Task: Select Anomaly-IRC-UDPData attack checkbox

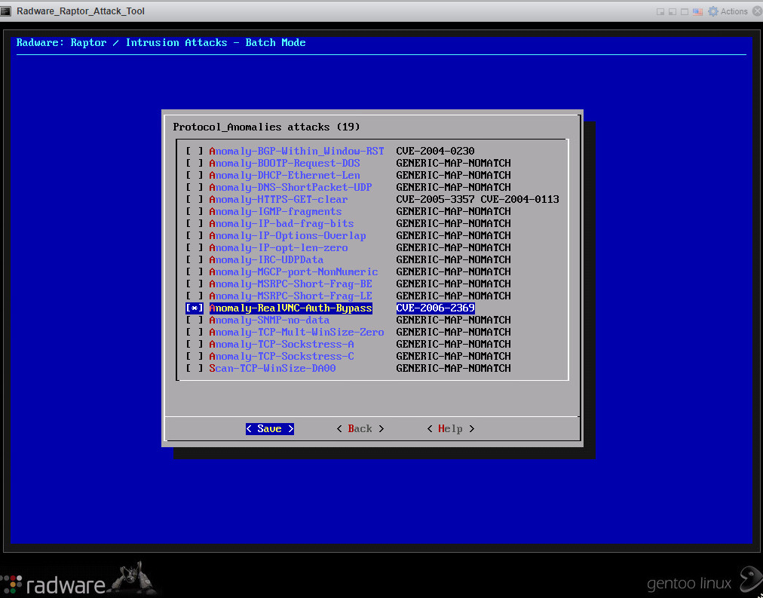Action: [195, 260]
